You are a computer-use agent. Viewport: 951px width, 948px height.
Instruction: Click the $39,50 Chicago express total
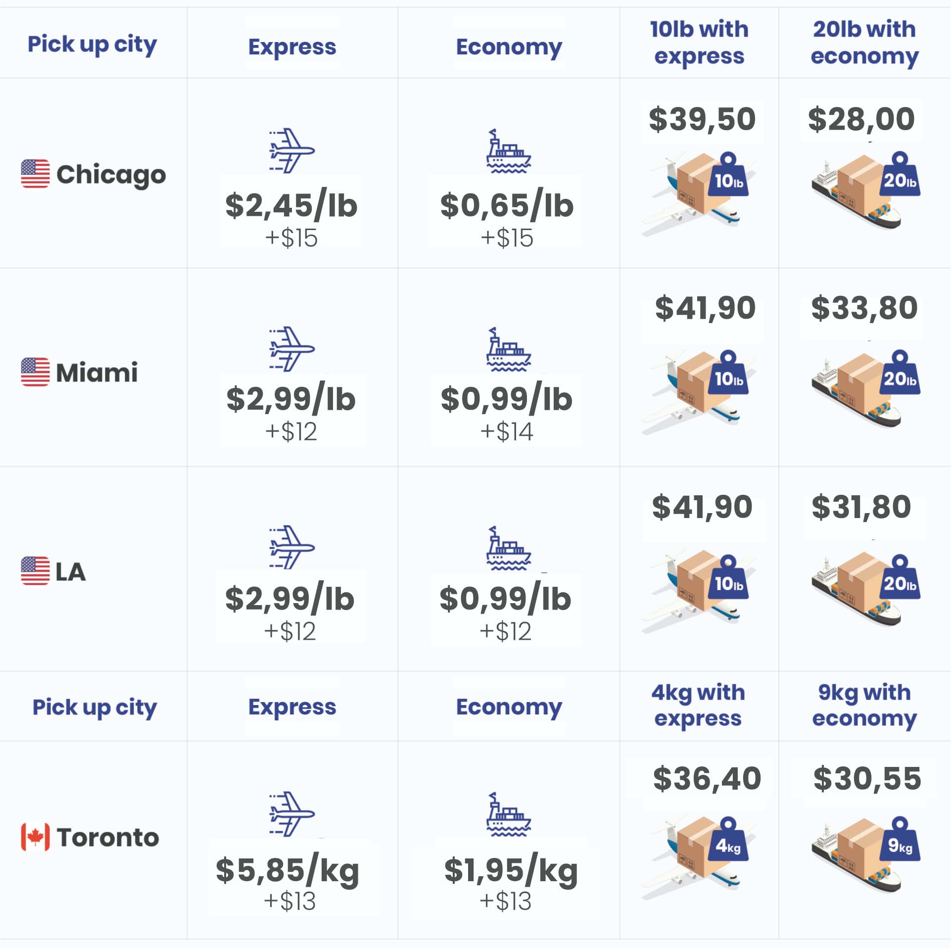tap(702, 119)
